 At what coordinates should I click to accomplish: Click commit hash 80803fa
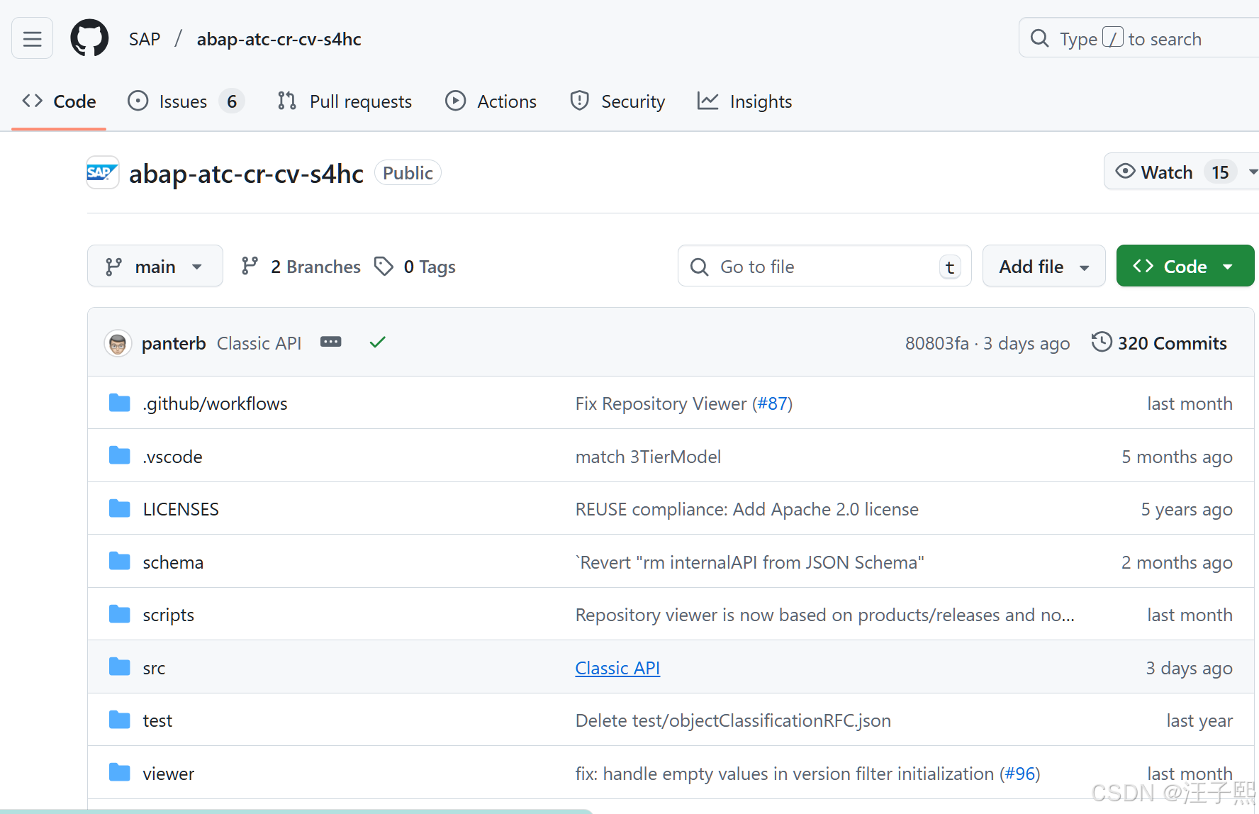click(x=936, y=343)
